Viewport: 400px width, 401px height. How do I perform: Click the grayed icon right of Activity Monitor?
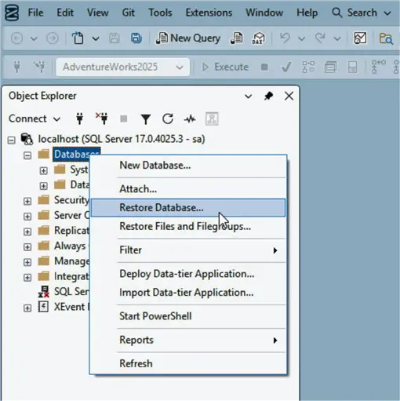point(212,119)
